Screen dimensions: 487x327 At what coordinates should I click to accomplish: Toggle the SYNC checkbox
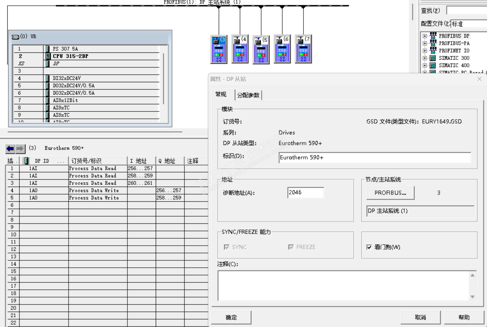coord(226,247)
